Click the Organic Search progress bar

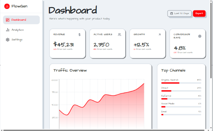point(181,83)
